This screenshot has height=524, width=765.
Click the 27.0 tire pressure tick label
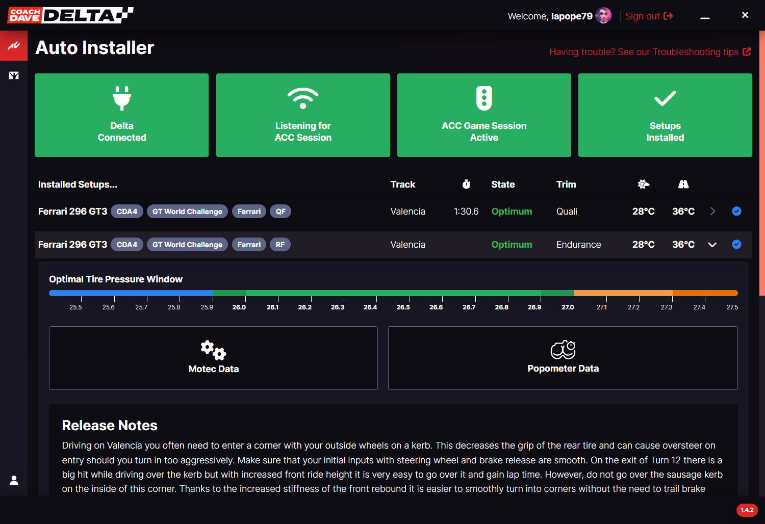click(568, 307)
